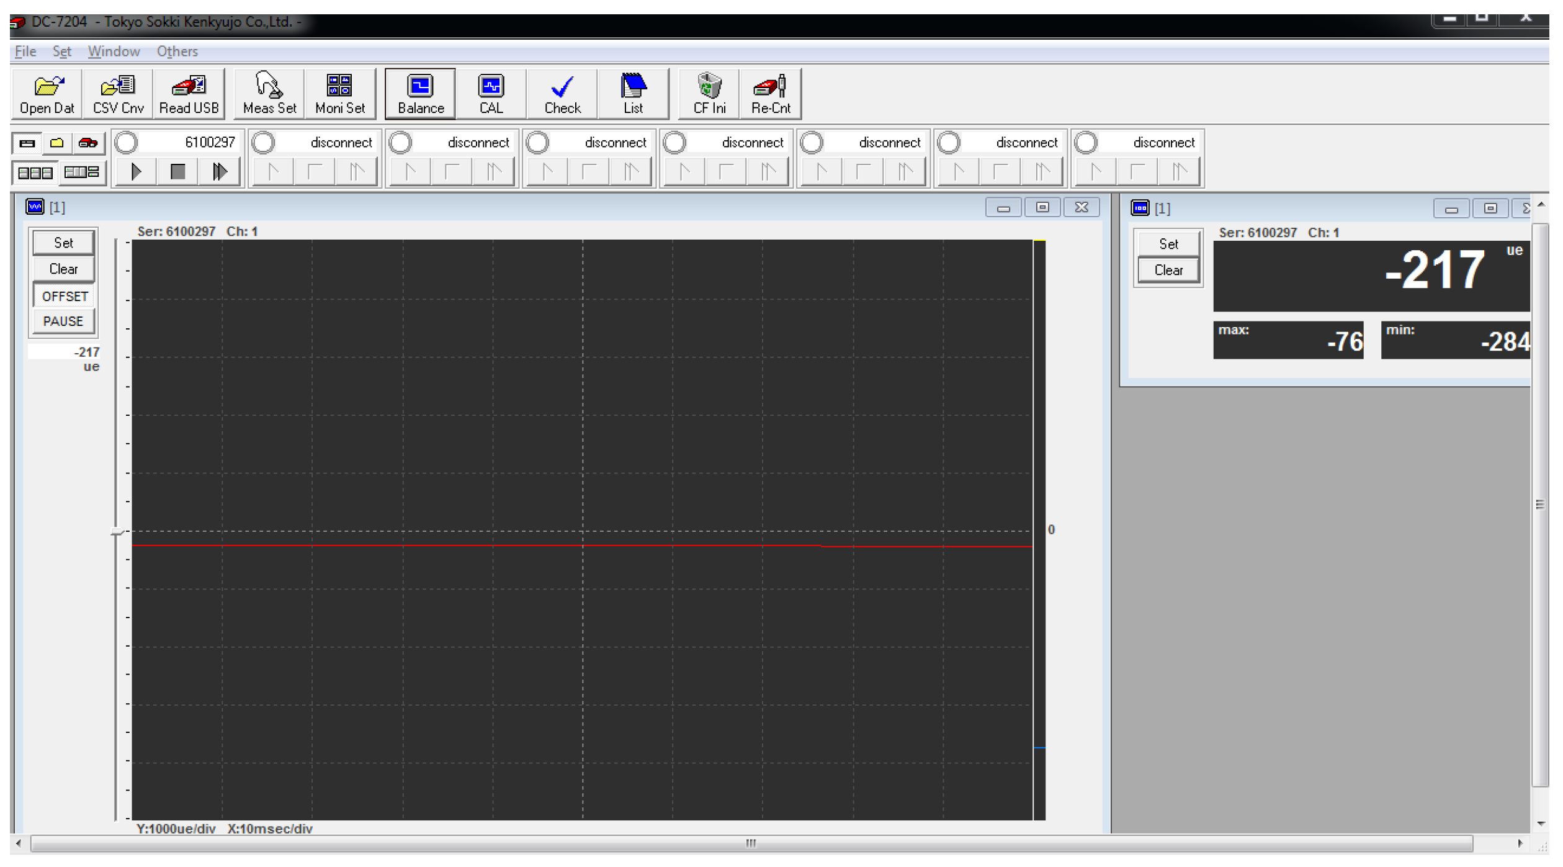Image resolution: width=1563 pixels, height=867 pixels.
Task: Open the List notebook icon
Action: 633,93
